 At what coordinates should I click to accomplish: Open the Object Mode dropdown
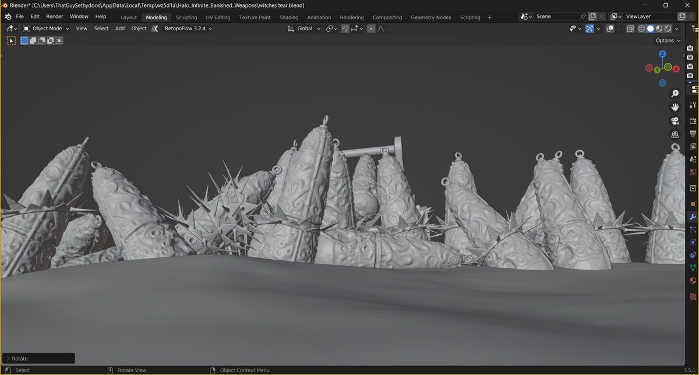(46, 29)
